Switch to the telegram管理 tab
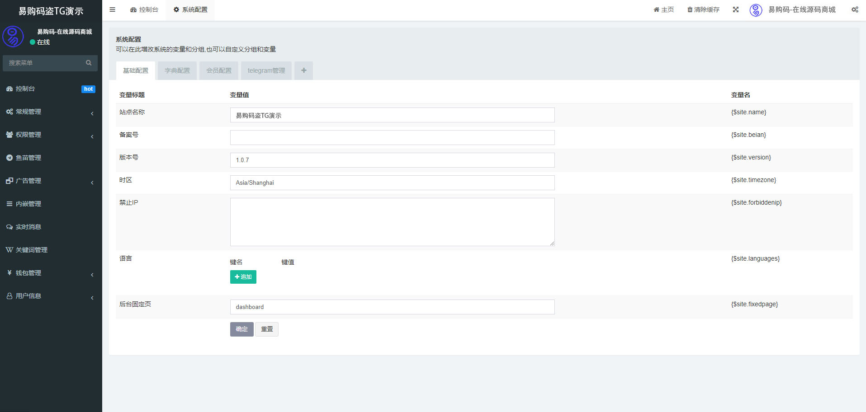Image resolution: width=866 pixels, height=412 pixels. coord(266,70)
